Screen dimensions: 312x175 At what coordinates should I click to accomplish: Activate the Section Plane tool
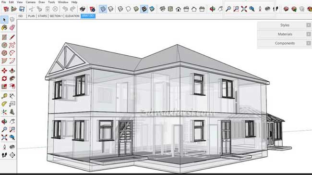tap(12, 155)
